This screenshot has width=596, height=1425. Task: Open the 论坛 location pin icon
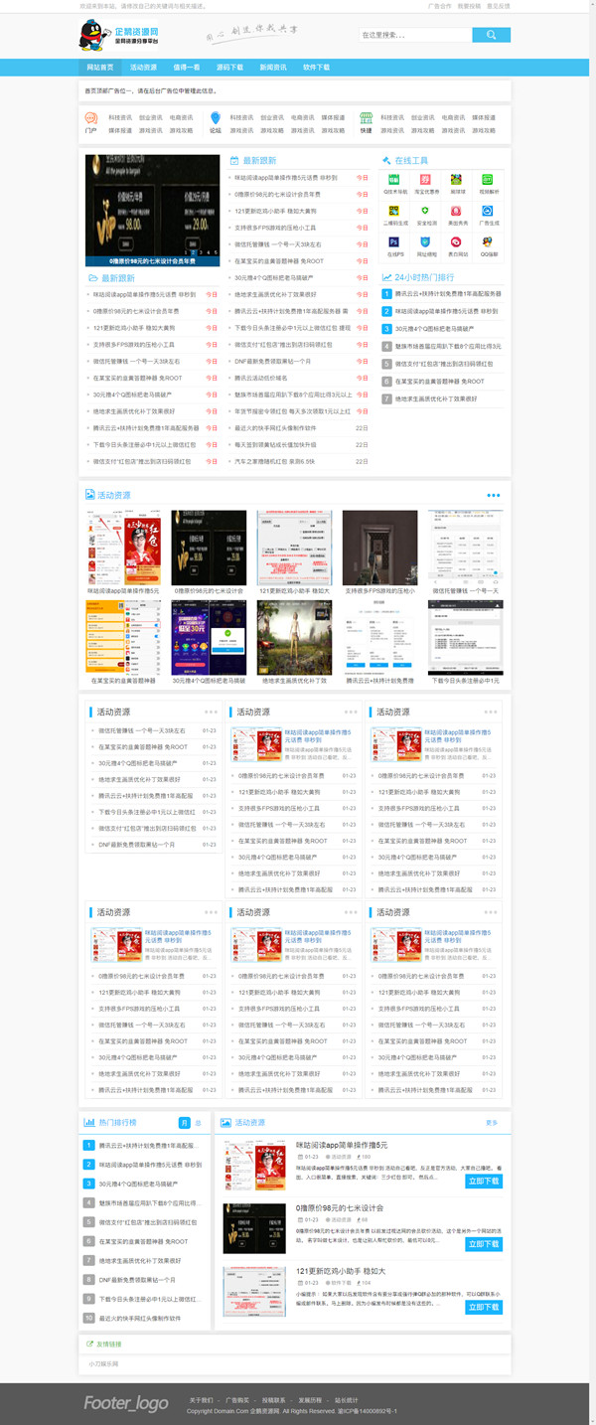tap(216, 118)
